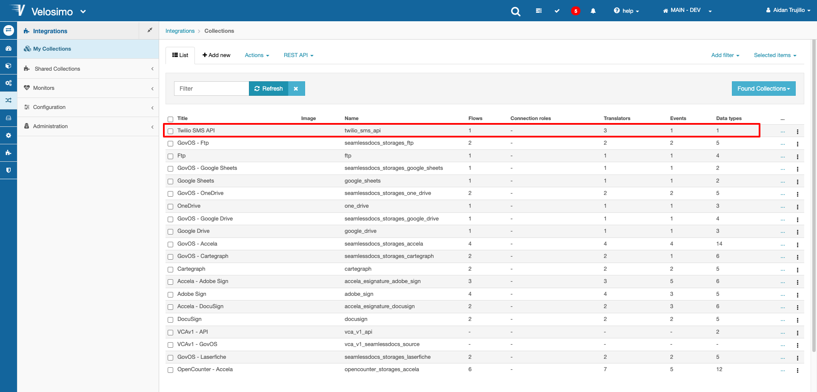Open the shield security sidebar icon
Image resolution: width=817 pixels, height=392 pixels.
(x=9, y=170)
